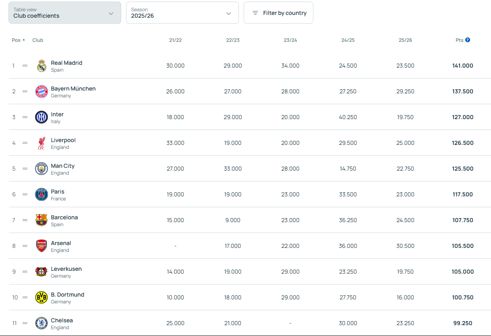Open the Chelsea club name link

click(x=62, y=320)
